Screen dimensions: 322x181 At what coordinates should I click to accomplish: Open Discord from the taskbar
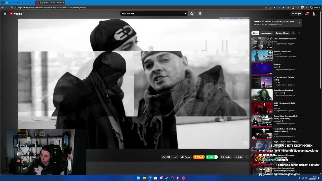[161, 178]
